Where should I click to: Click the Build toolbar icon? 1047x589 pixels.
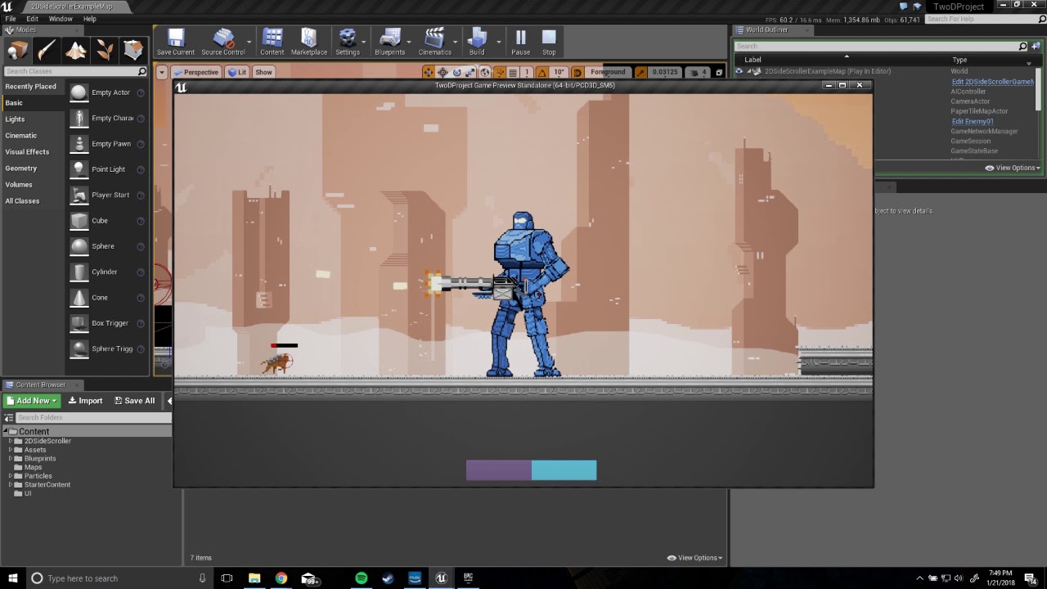[476, 38]
